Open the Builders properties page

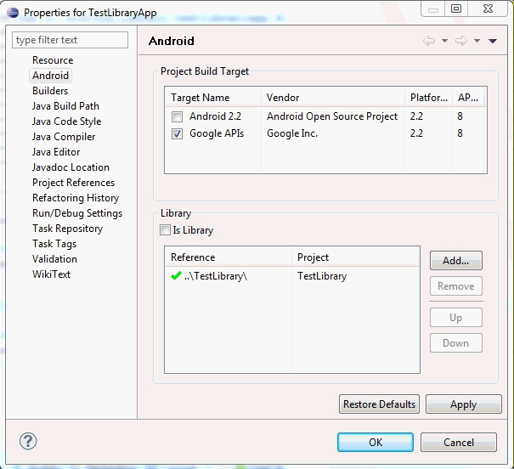coord(50,91)
